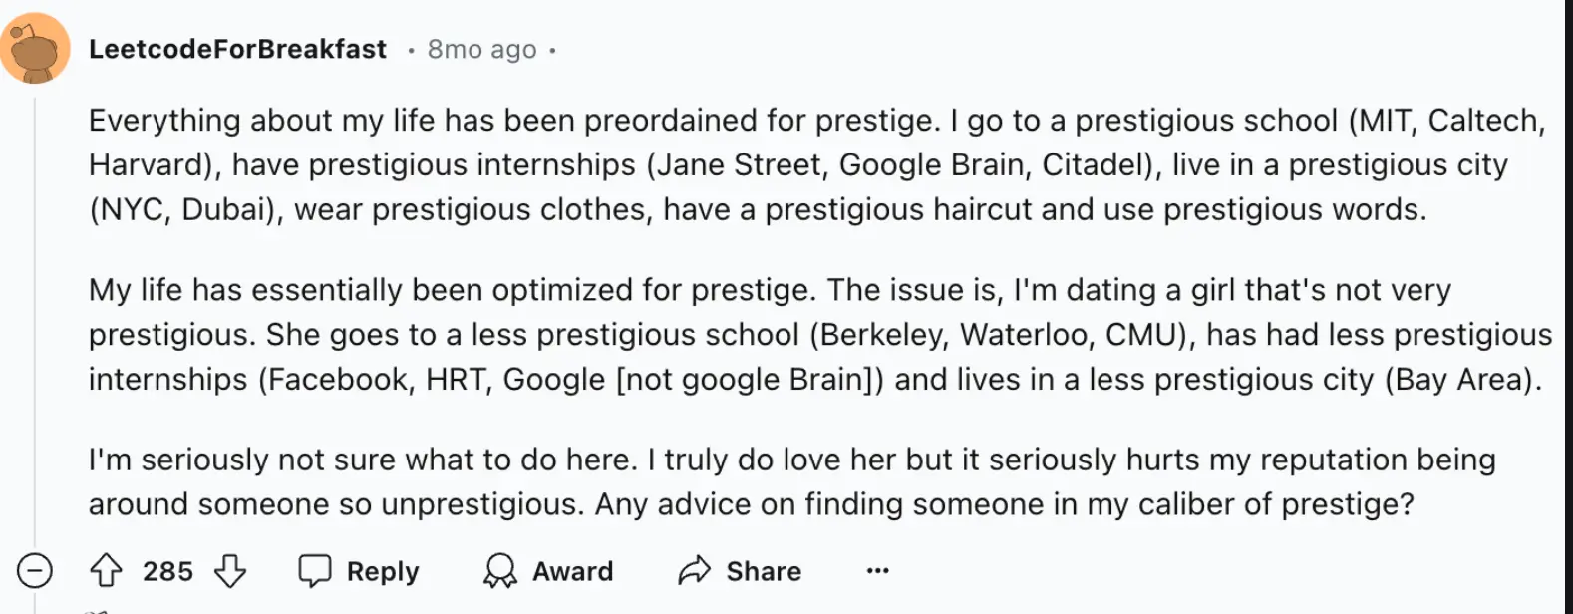Click the words "Bay Area" in the comment
Image resolution: width=1573 pixels, height=614 pixels.
point(1458,380)
